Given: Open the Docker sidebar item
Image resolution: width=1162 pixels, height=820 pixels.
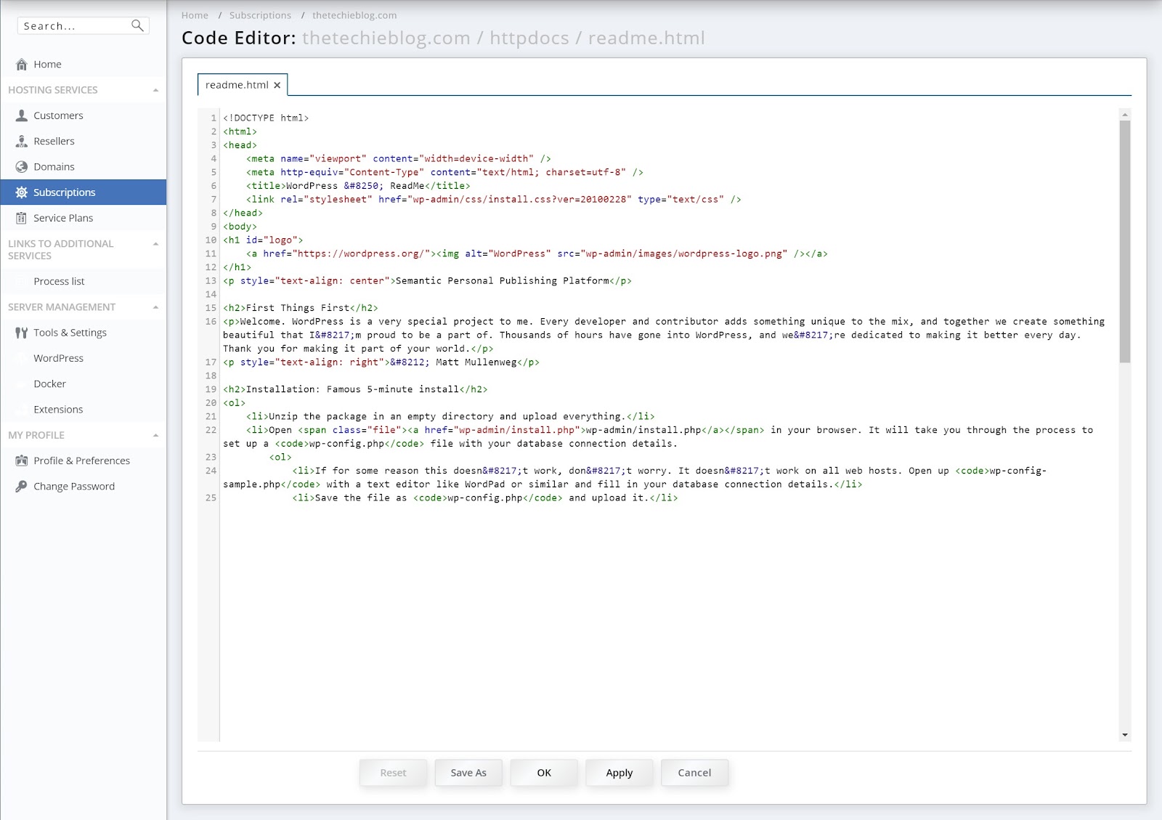Looking at the screenshot, I should tap(83, 383).
